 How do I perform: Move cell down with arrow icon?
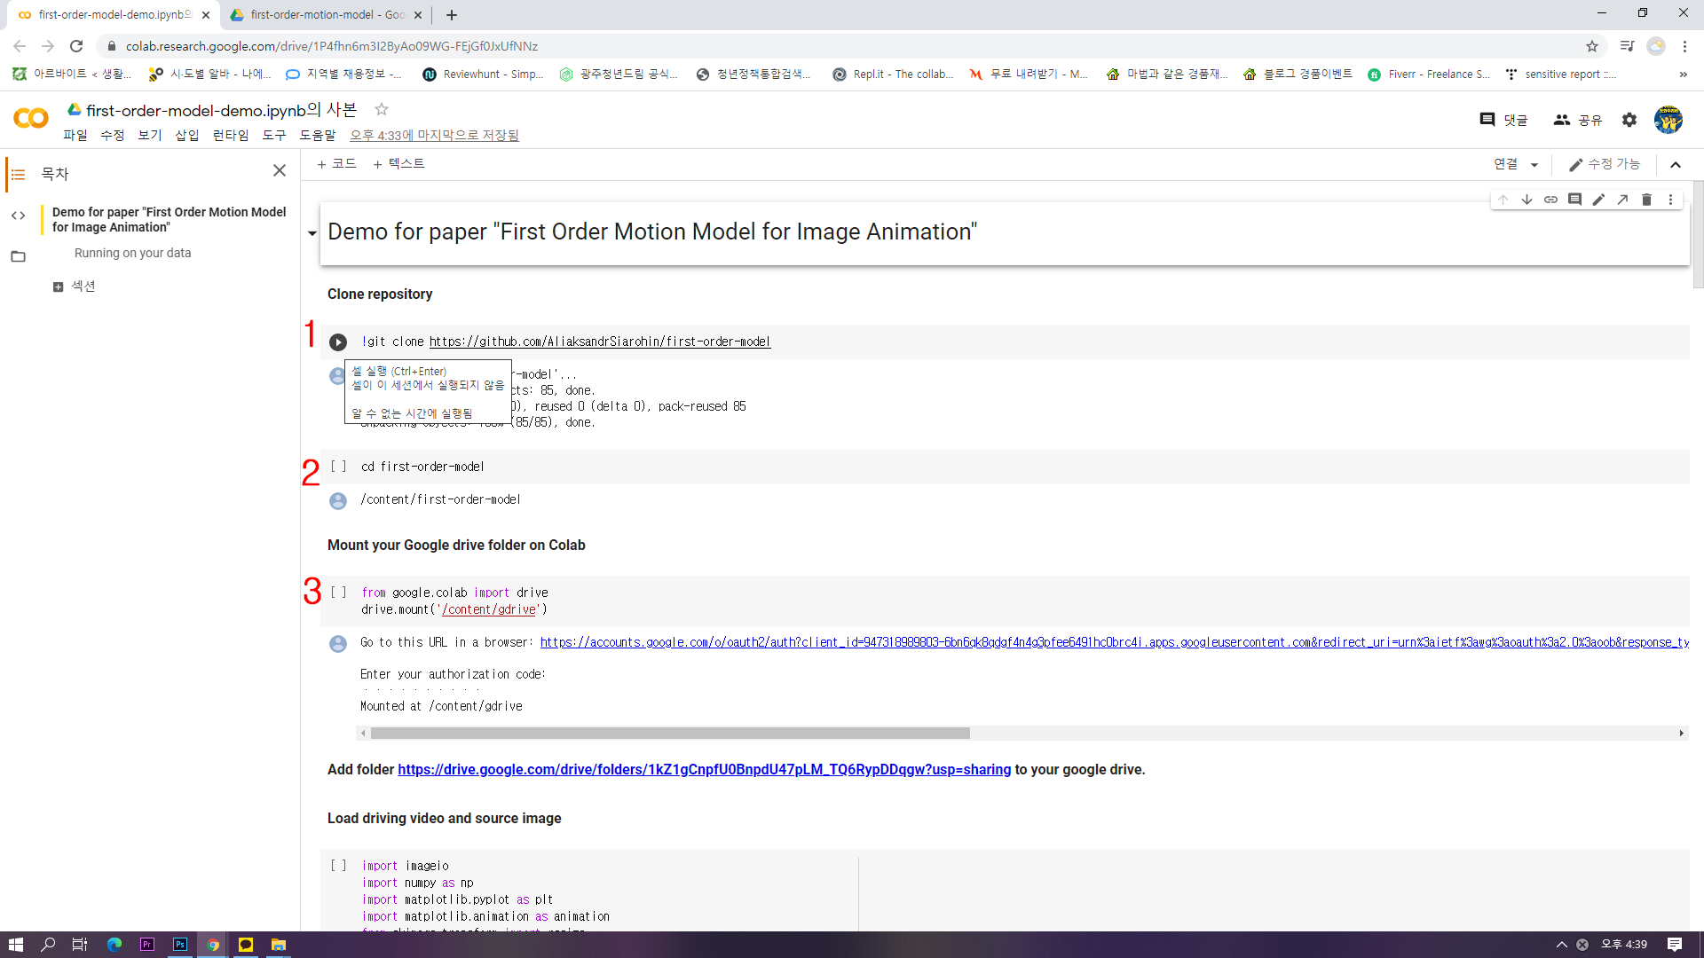click(x=1526, y=200)
